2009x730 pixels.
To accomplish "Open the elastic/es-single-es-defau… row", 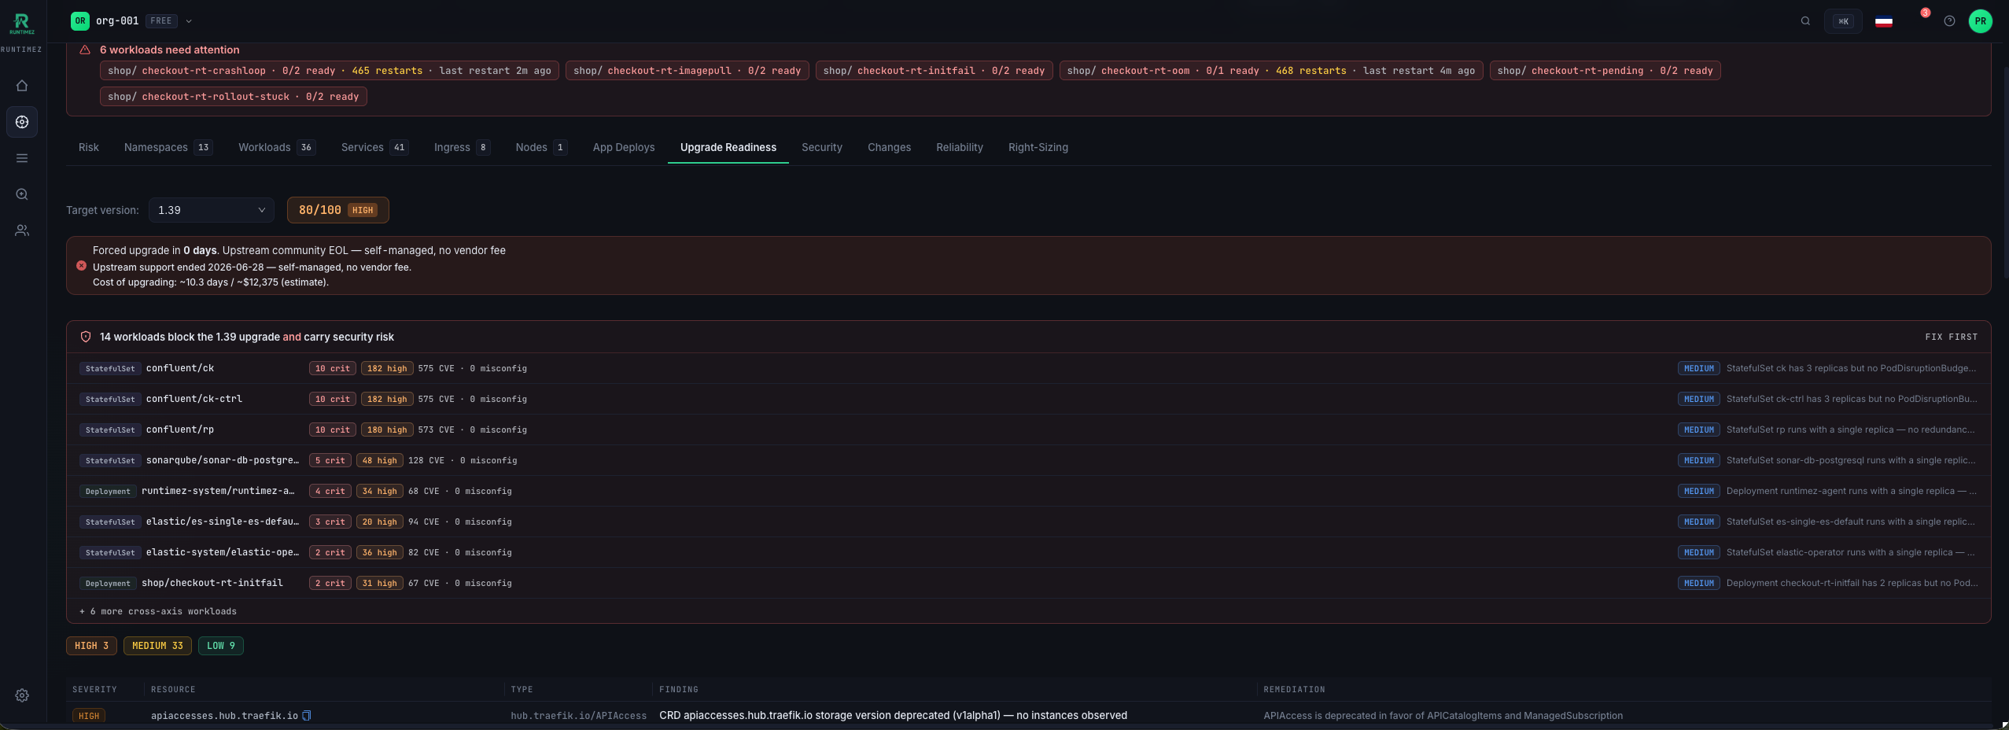I will pos(1028,522).
